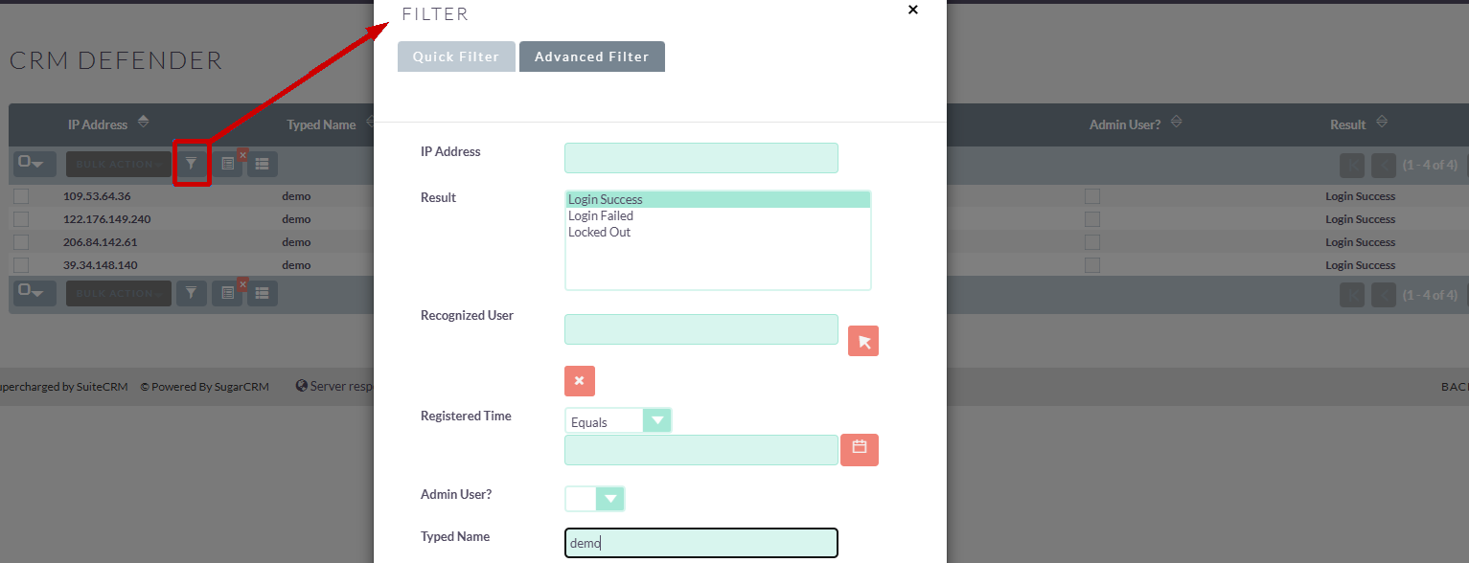Click the filter funnel icon in top toolbar
This screenshot has height=563, width=1469.
pyautogui.click(x=192, y=164)
